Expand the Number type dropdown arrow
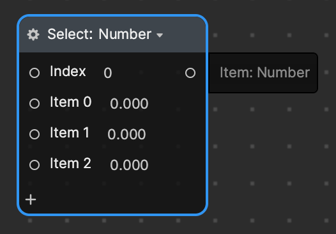 pyautogui.click(x=160, y=35)
